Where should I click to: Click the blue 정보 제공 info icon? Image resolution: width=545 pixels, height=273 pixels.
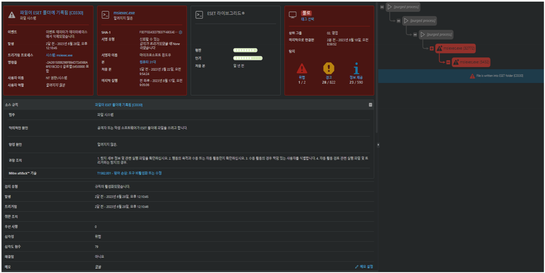(x=356, y=68)
